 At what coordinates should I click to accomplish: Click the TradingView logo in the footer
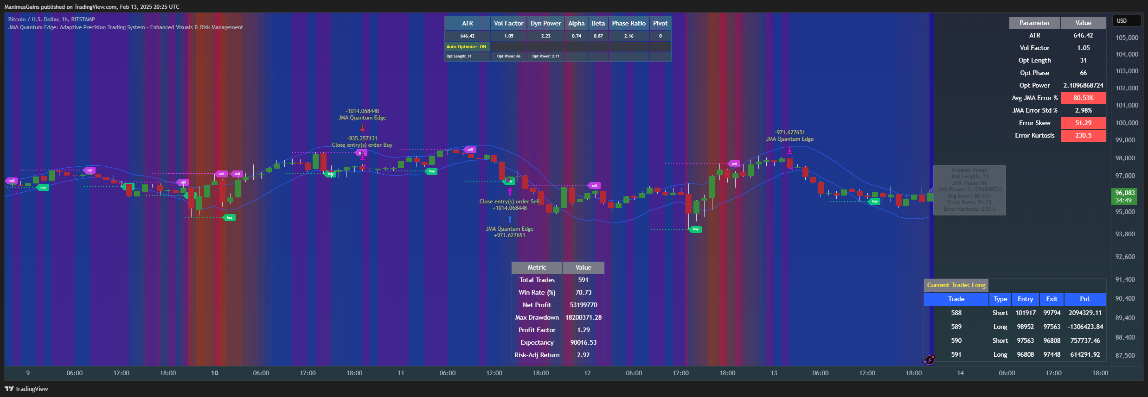coord(26,389)
